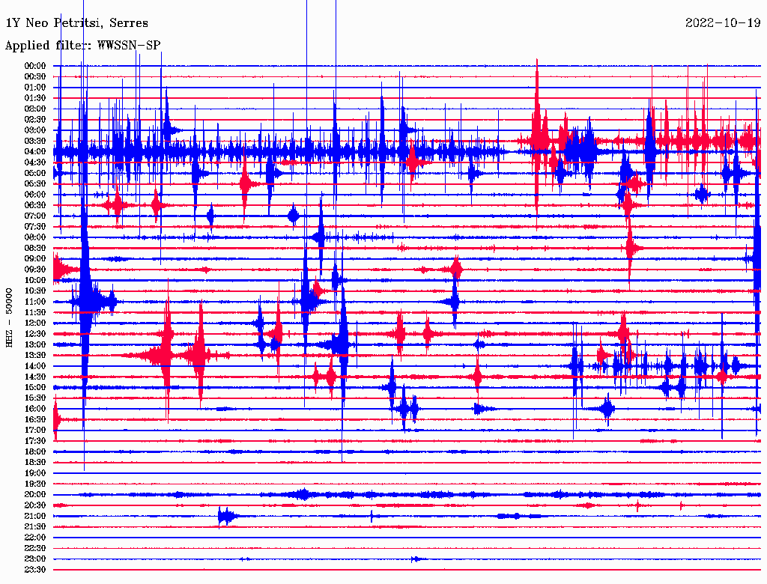Click the Applied filter WWSSN-SP text

82,46
